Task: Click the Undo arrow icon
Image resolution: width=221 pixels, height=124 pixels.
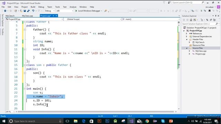Action: point(33,11)
